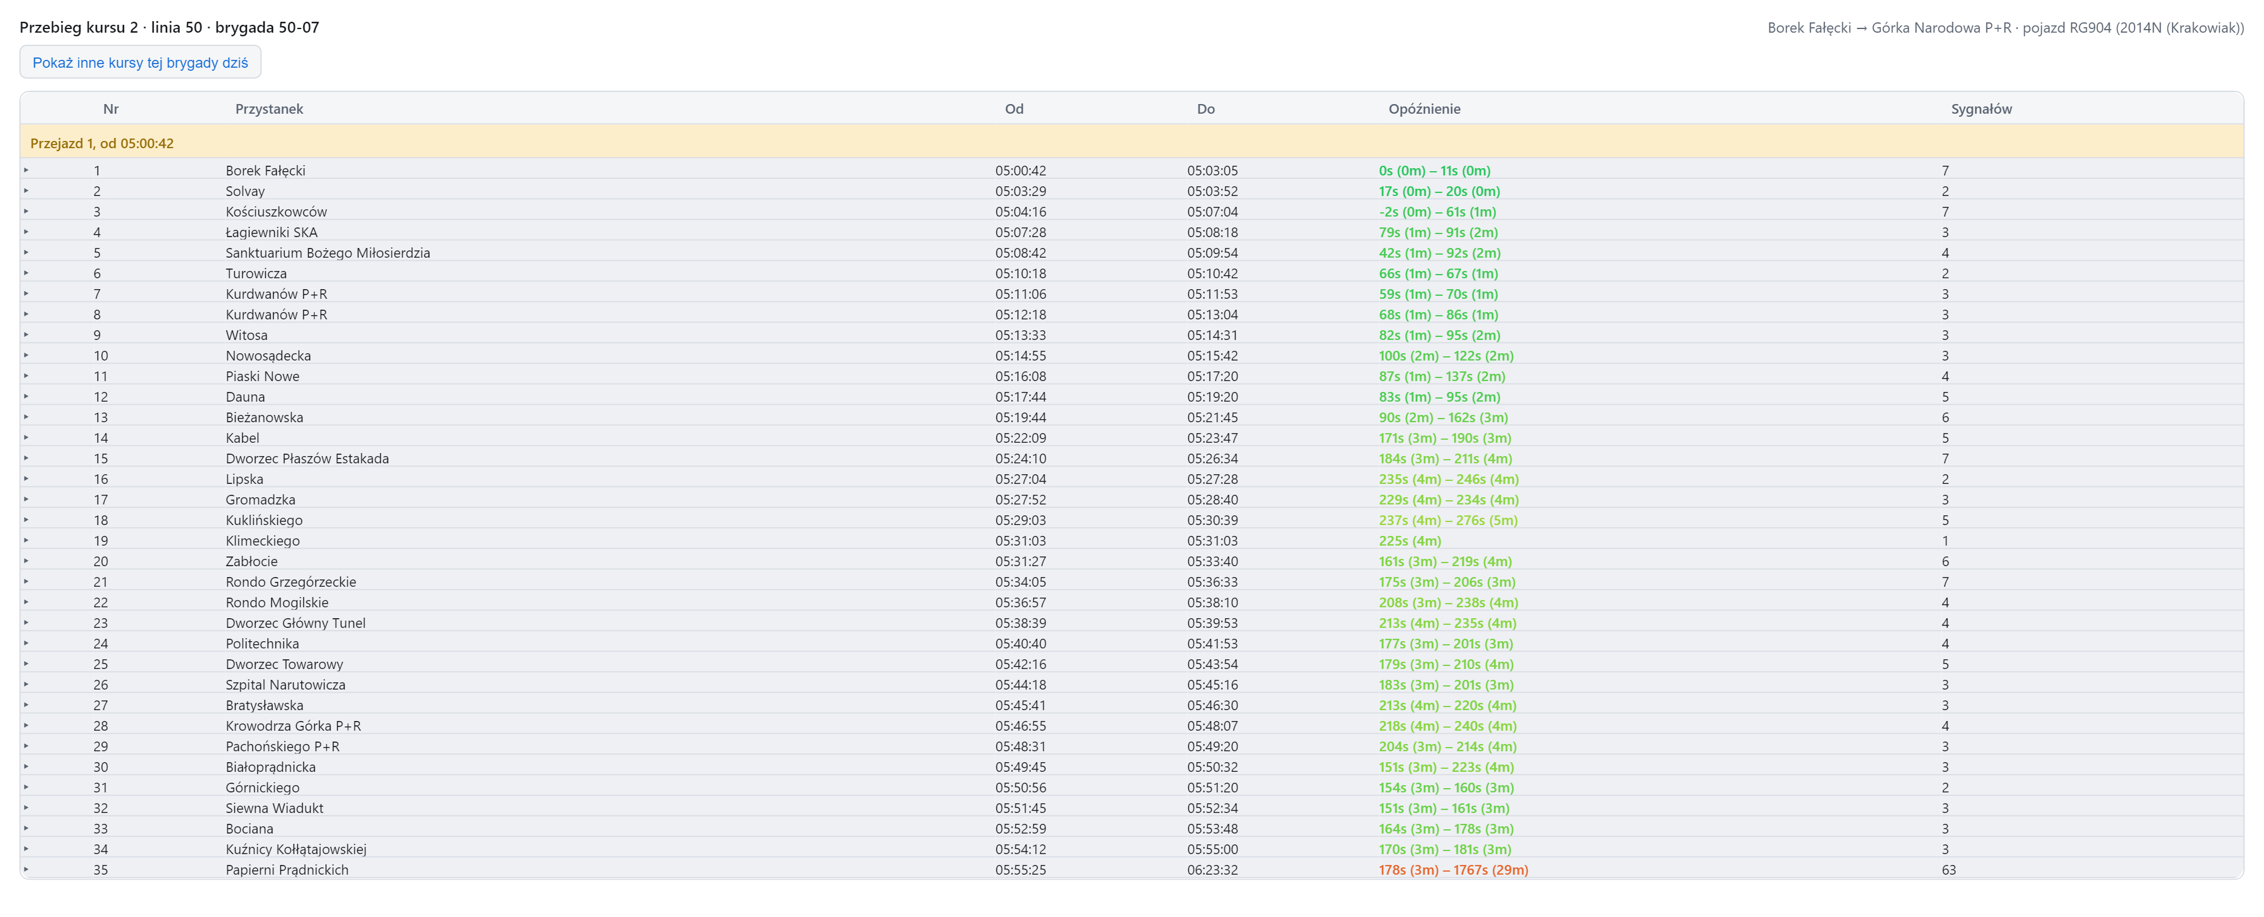
Task: Select stop 'Rondo Mogilskie'
Action: pyautogui.click(x=277, y=602)
